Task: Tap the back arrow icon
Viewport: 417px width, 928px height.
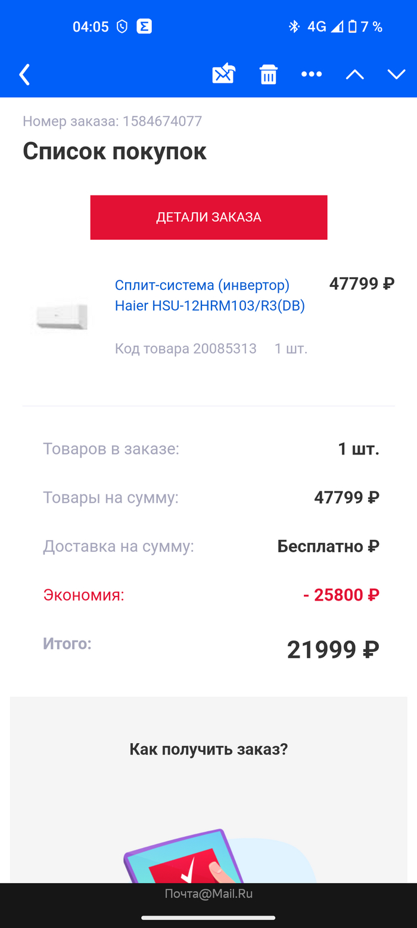Action: [x=24, y=75]
